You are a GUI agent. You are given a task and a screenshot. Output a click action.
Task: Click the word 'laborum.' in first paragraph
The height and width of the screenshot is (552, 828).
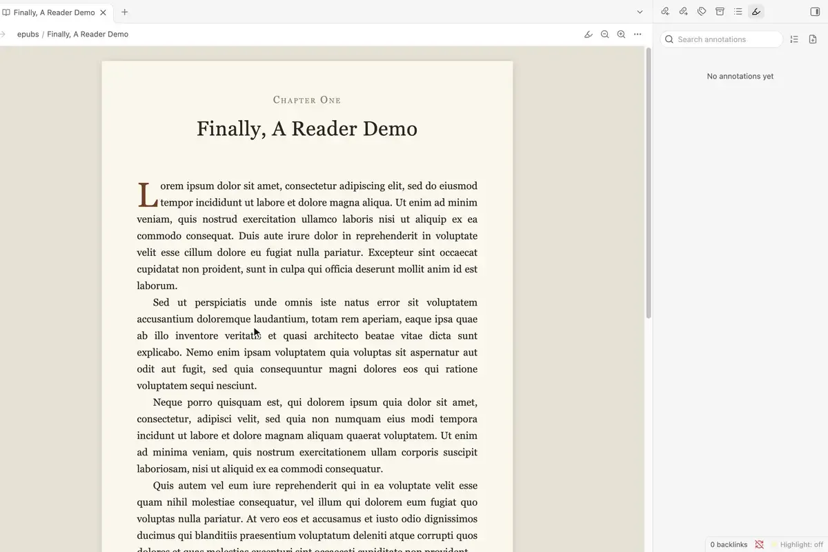click(157, 286)
